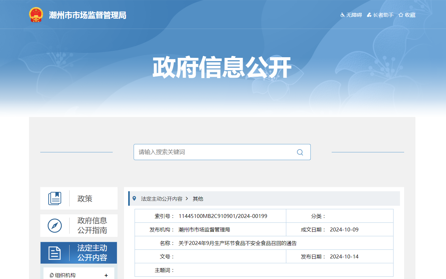Click the small icon before 组织机构
Viewport: 446px width, 279px height.
52,275
